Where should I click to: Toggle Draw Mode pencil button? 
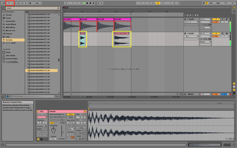point(204,3)
